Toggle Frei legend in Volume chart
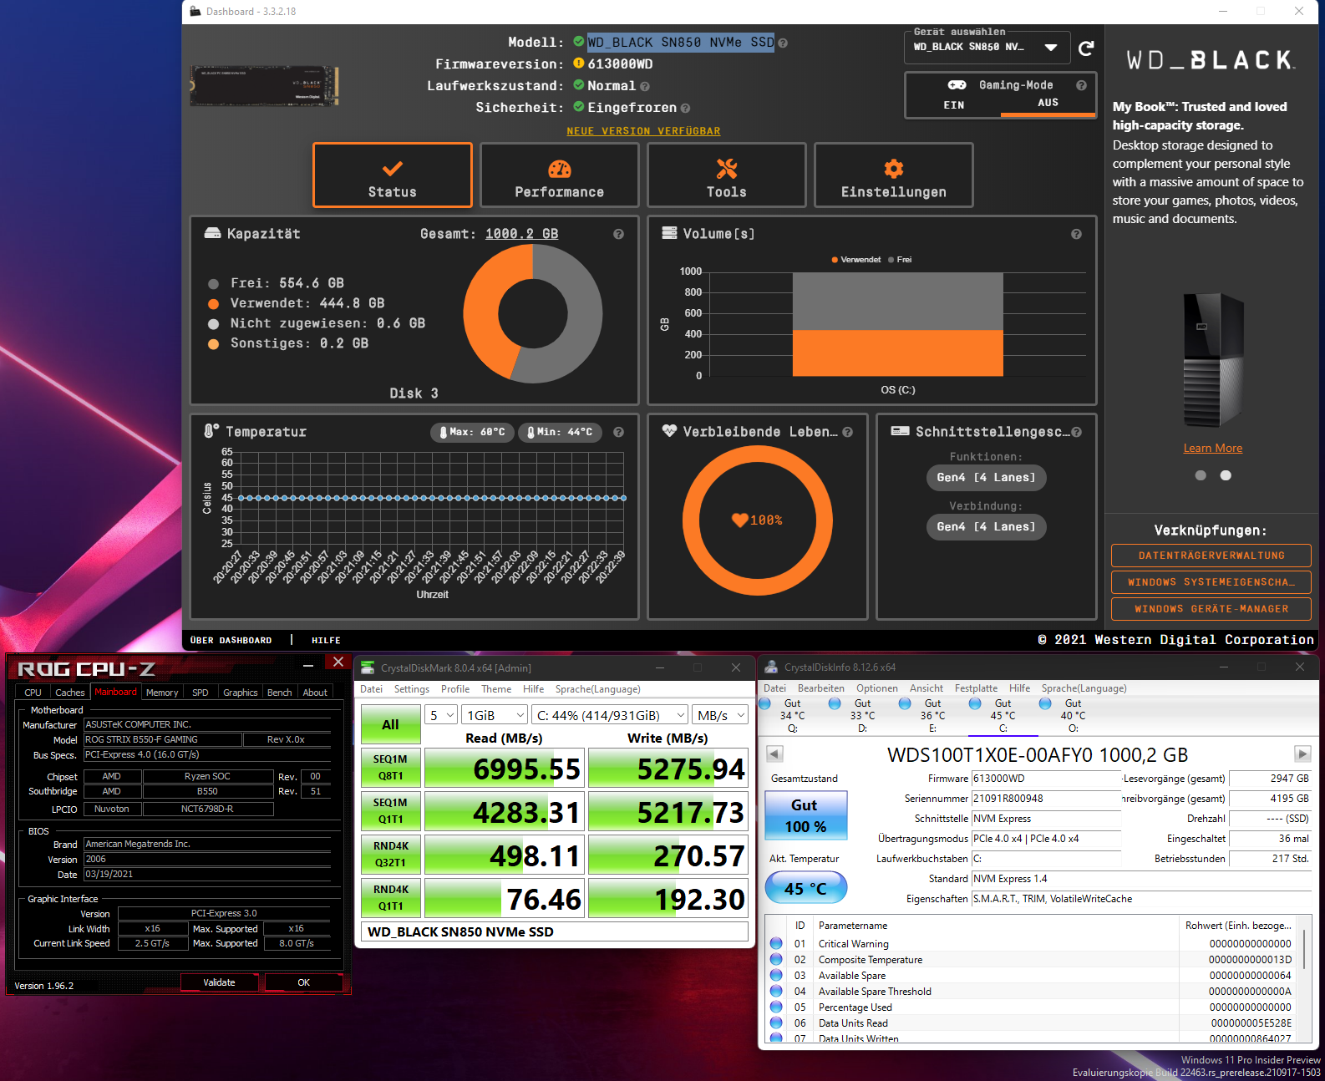Viewport: 1325px width, 1081px height. [x=900, y=260]
